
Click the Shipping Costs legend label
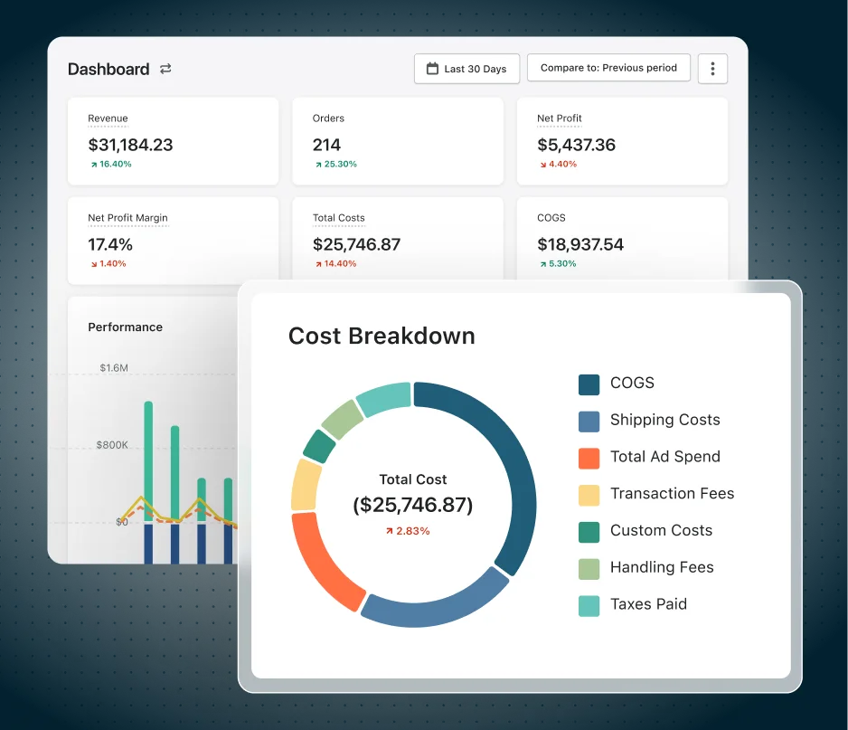664,420
